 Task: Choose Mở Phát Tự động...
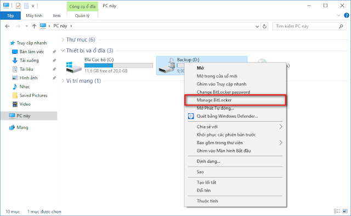tap(235, 108)
